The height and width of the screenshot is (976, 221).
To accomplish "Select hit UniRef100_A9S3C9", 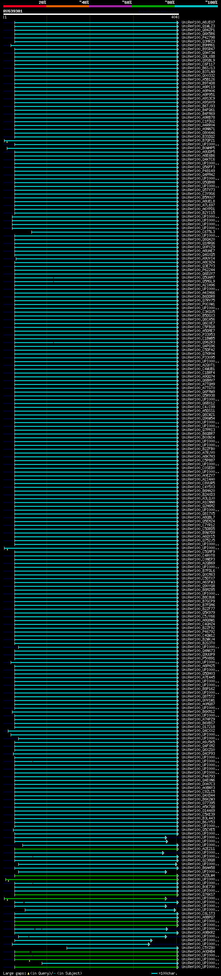I will (x=198, y=99).
